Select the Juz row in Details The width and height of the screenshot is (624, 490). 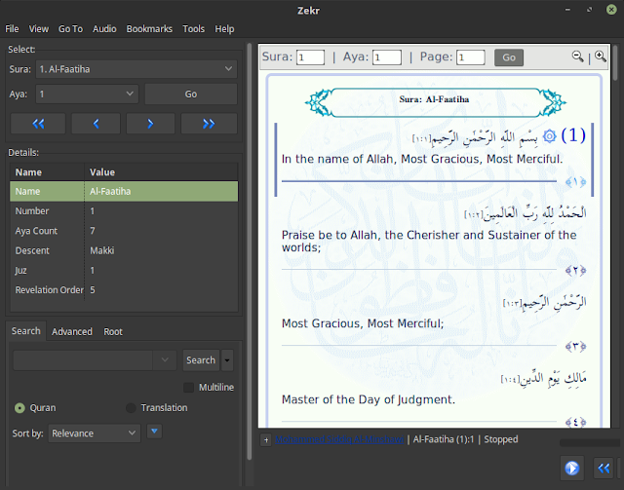124,271
